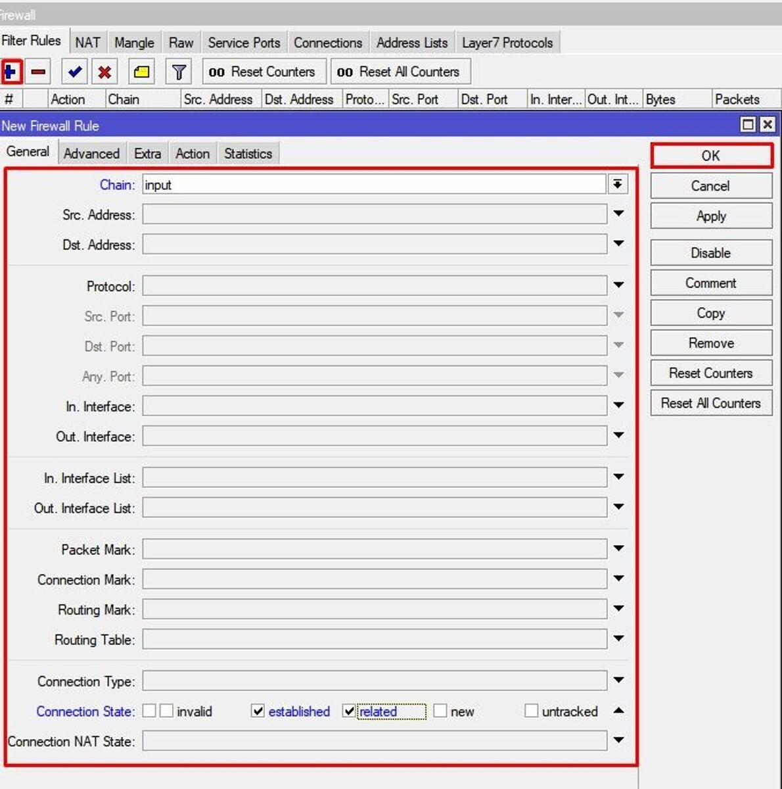This screenshot has height=789, width=782.
Task: Select the General tab in rule dialog
Action: (28, 152)
